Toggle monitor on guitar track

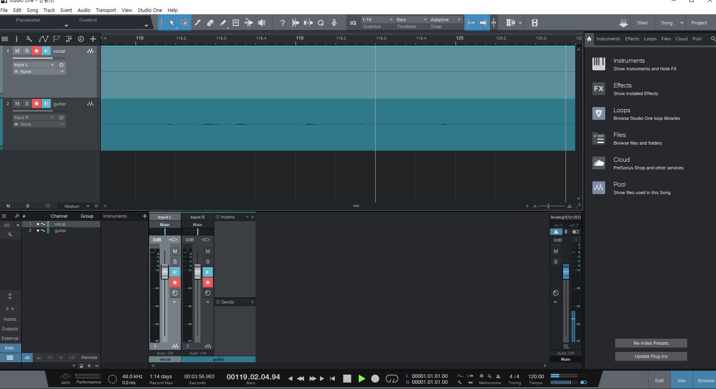pos(46,103)
